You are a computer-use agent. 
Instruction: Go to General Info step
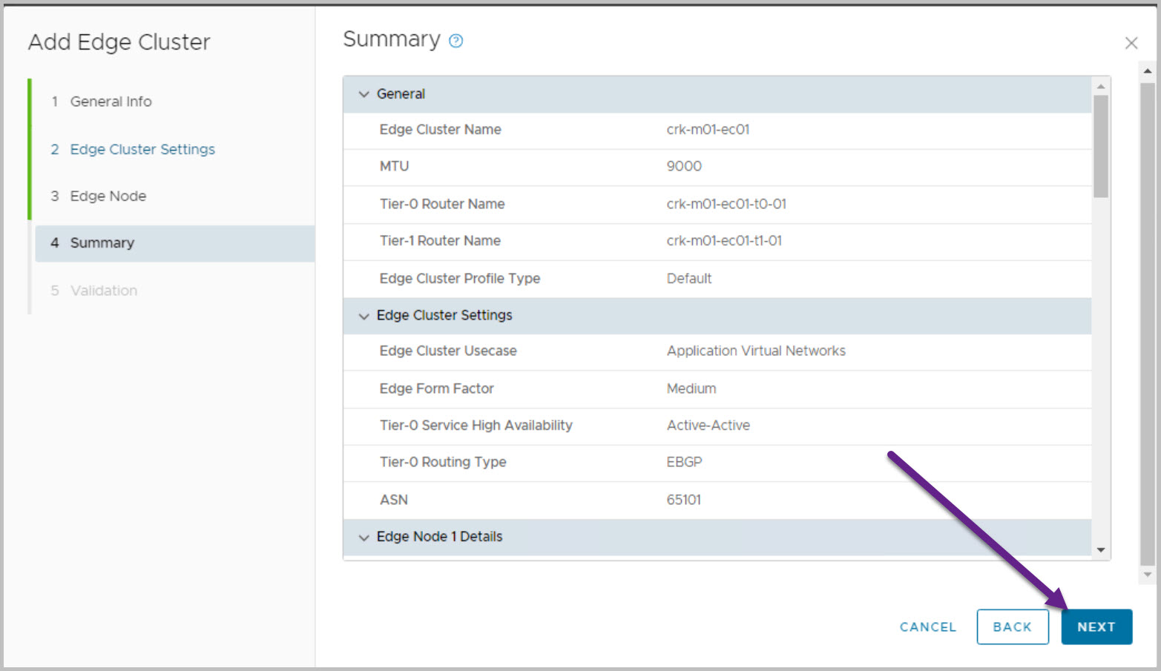[x=111, y=102]
